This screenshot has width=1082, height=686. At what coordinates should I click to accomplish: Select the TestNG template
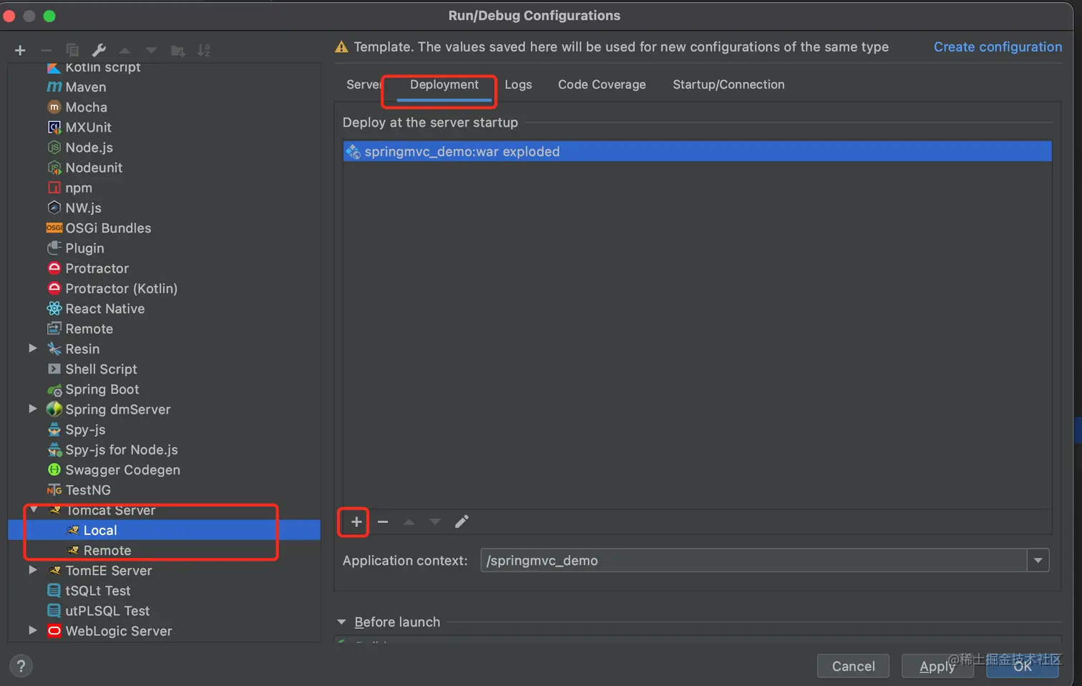pyautogui.click(x=88, y=490)
